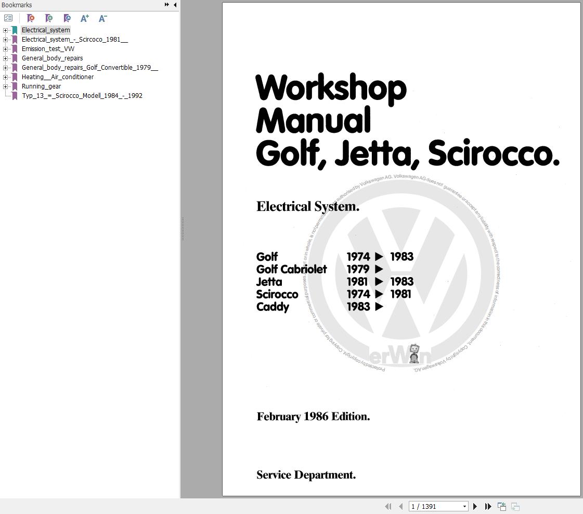This screenshot has width=583, height=514.
Task: Click the bookmark icon beside Typ_13 Scirocco
Action: 15,96
